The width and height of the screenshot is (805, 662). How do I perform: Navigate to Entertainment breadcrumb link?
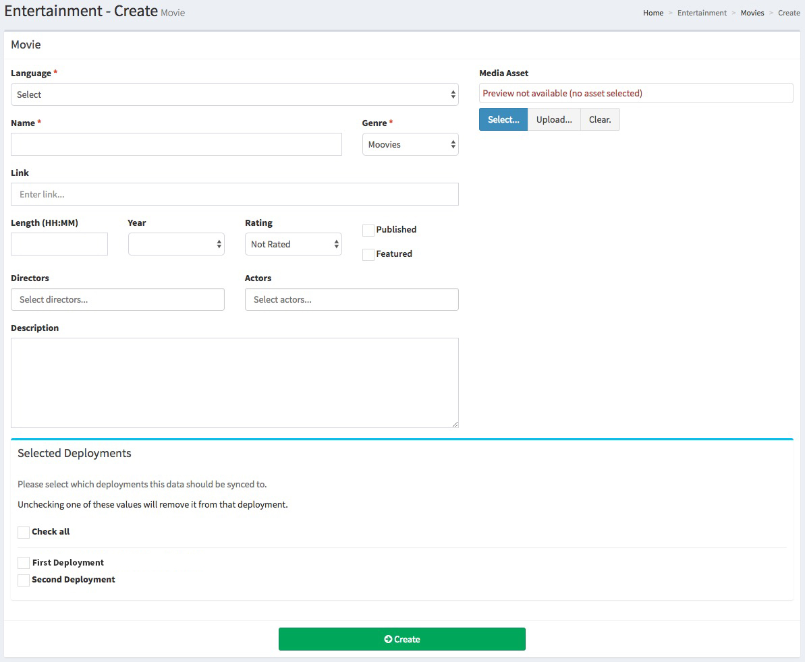click(702, 13)
